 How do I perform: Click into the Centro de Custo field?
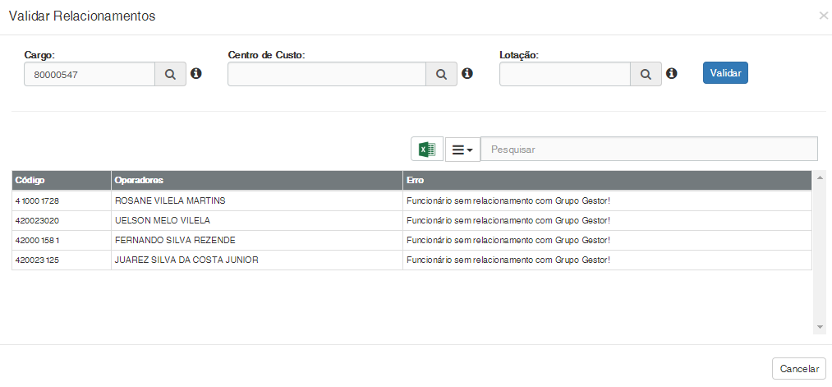click(x=326, y=74)
